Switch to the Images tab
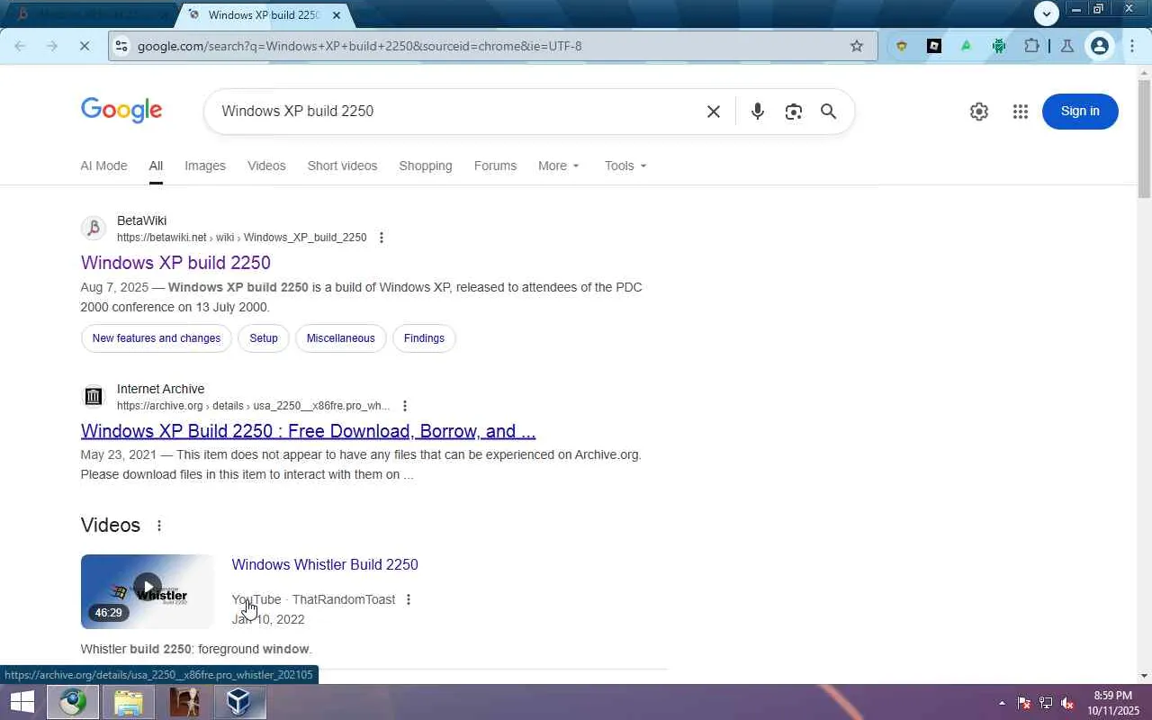This screenshot has height=720, width=1152. [x=205, y=166]
